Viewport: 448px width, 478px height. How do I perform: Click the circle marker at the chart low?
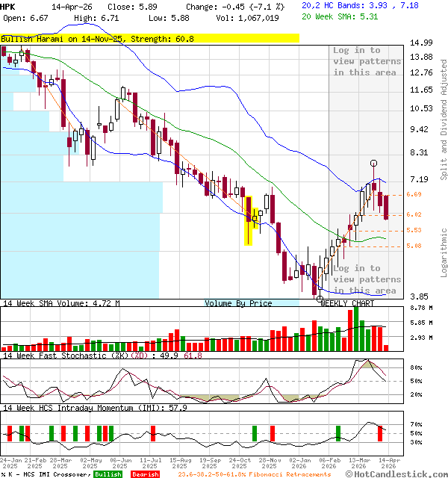(320, 297)
